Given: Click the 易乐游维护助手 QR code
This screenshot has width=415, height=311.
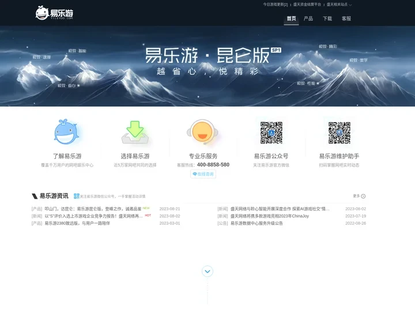Looking at the screenshot, I should click(339, 133).
